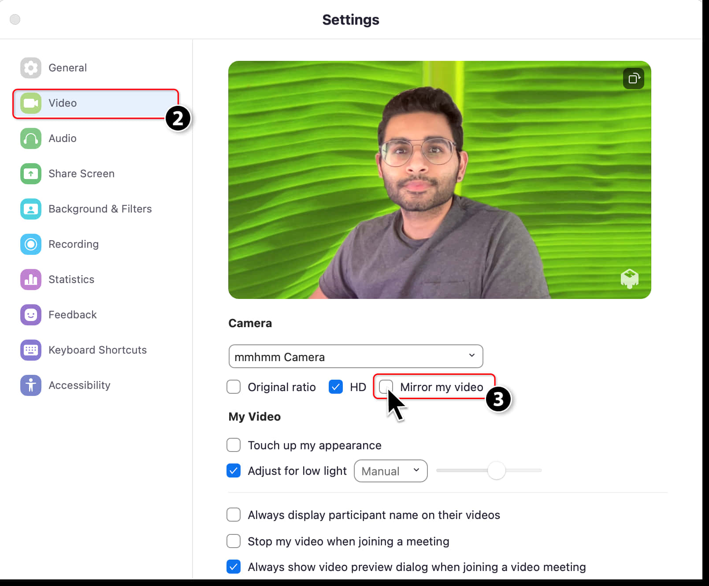The width and height of the screenshot is (709, 586).
Task: Open the Share Screen icon
Action: click(31, 174)
